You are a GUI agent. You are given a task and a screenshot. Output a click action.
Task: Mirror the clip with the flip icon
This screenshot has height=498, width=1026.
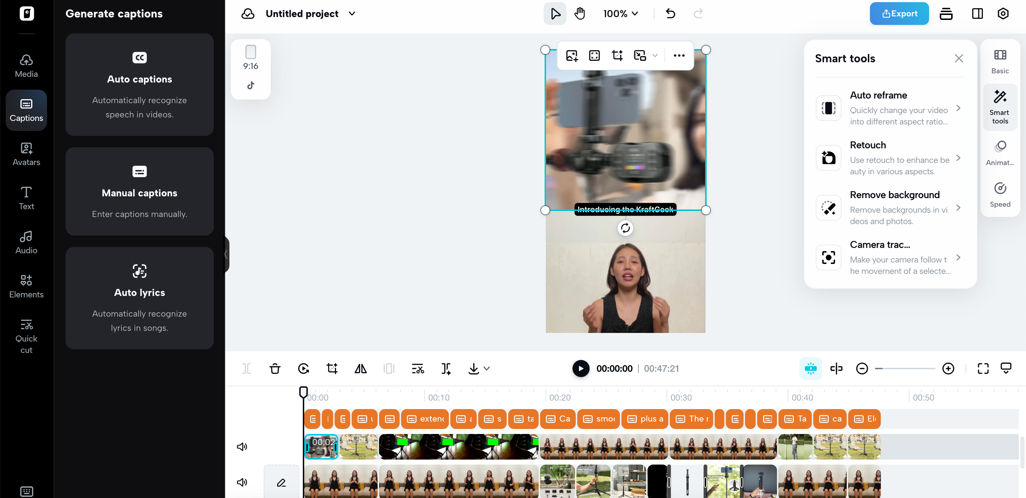tap(361, 368)
